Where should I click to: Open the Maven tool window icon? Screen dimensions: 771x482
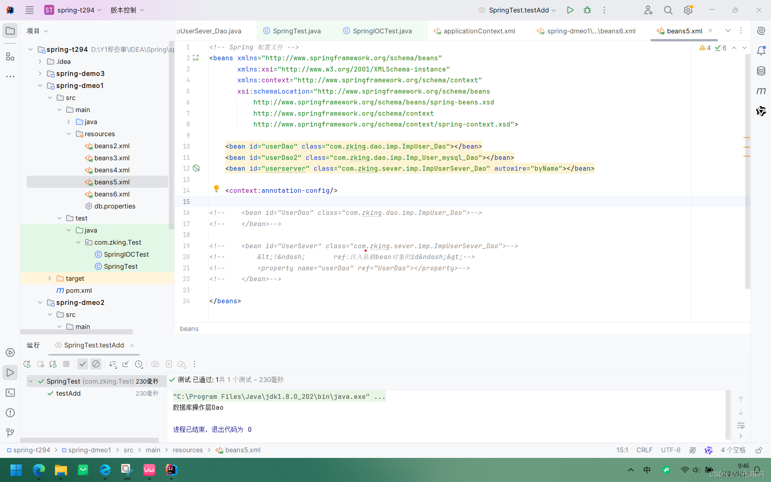[x=761, y=91]
